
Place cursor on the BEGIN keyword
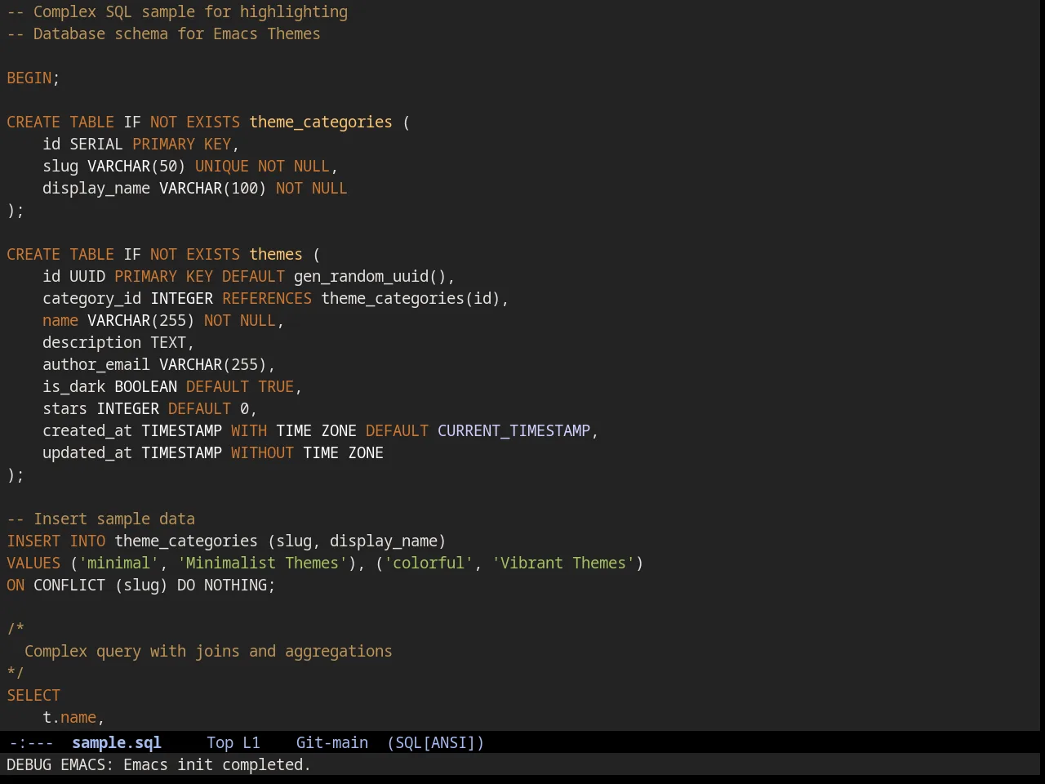click(x=29, y=78)
